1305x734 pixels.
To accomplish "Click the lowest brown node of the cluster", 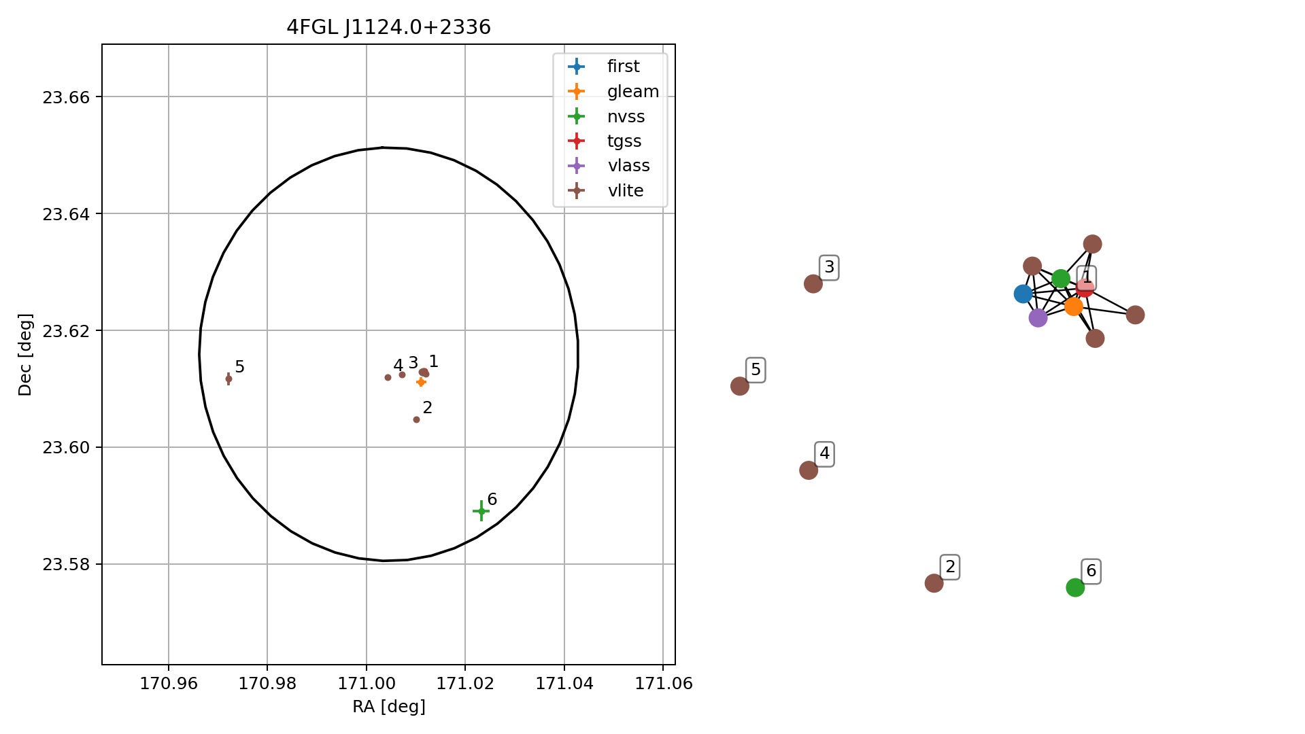I will pos(1095,338).
